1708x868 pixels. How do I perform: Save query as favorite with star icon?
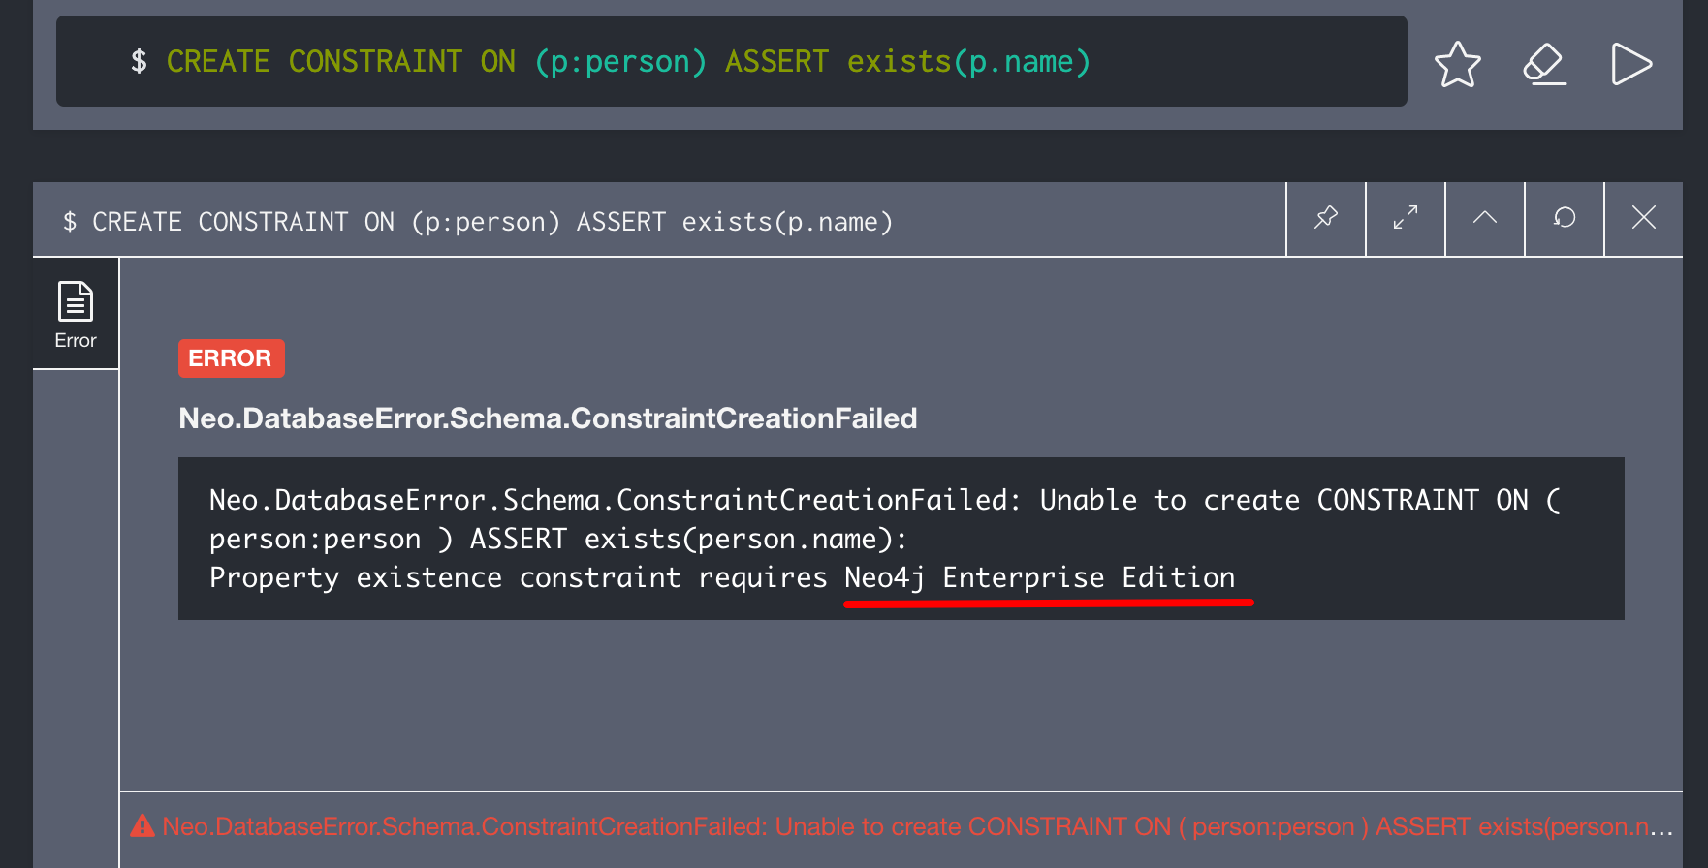[x=1457, y=64]
